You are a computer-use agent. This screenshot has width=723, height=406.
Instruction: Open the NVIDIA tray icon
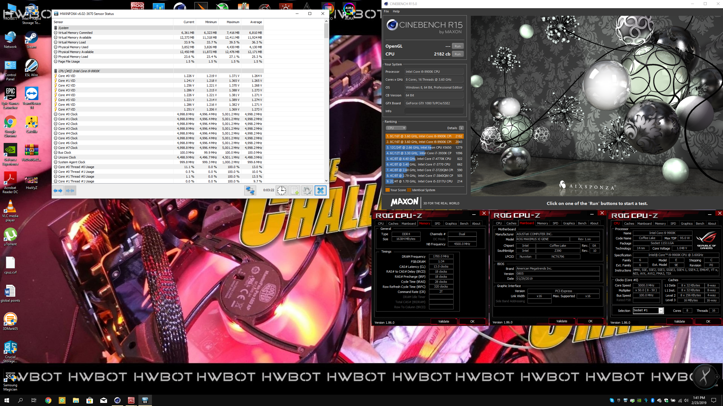(639, 400)
